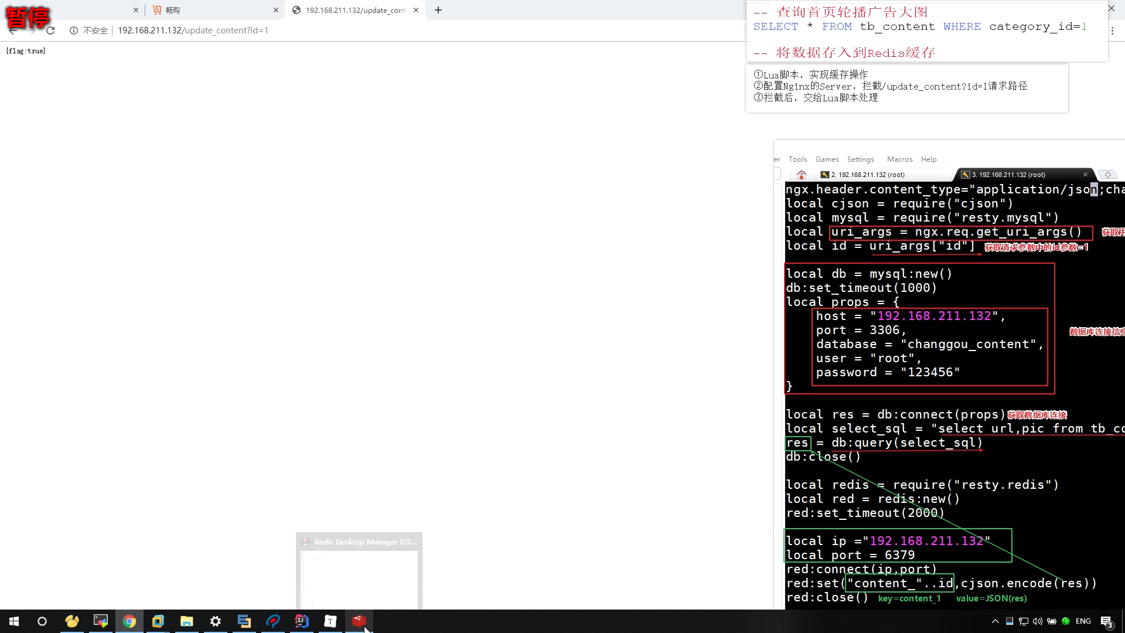Show hidden system tray icons
The image size is (1125, 633).
pyautogui.click(x=995, y=621)
